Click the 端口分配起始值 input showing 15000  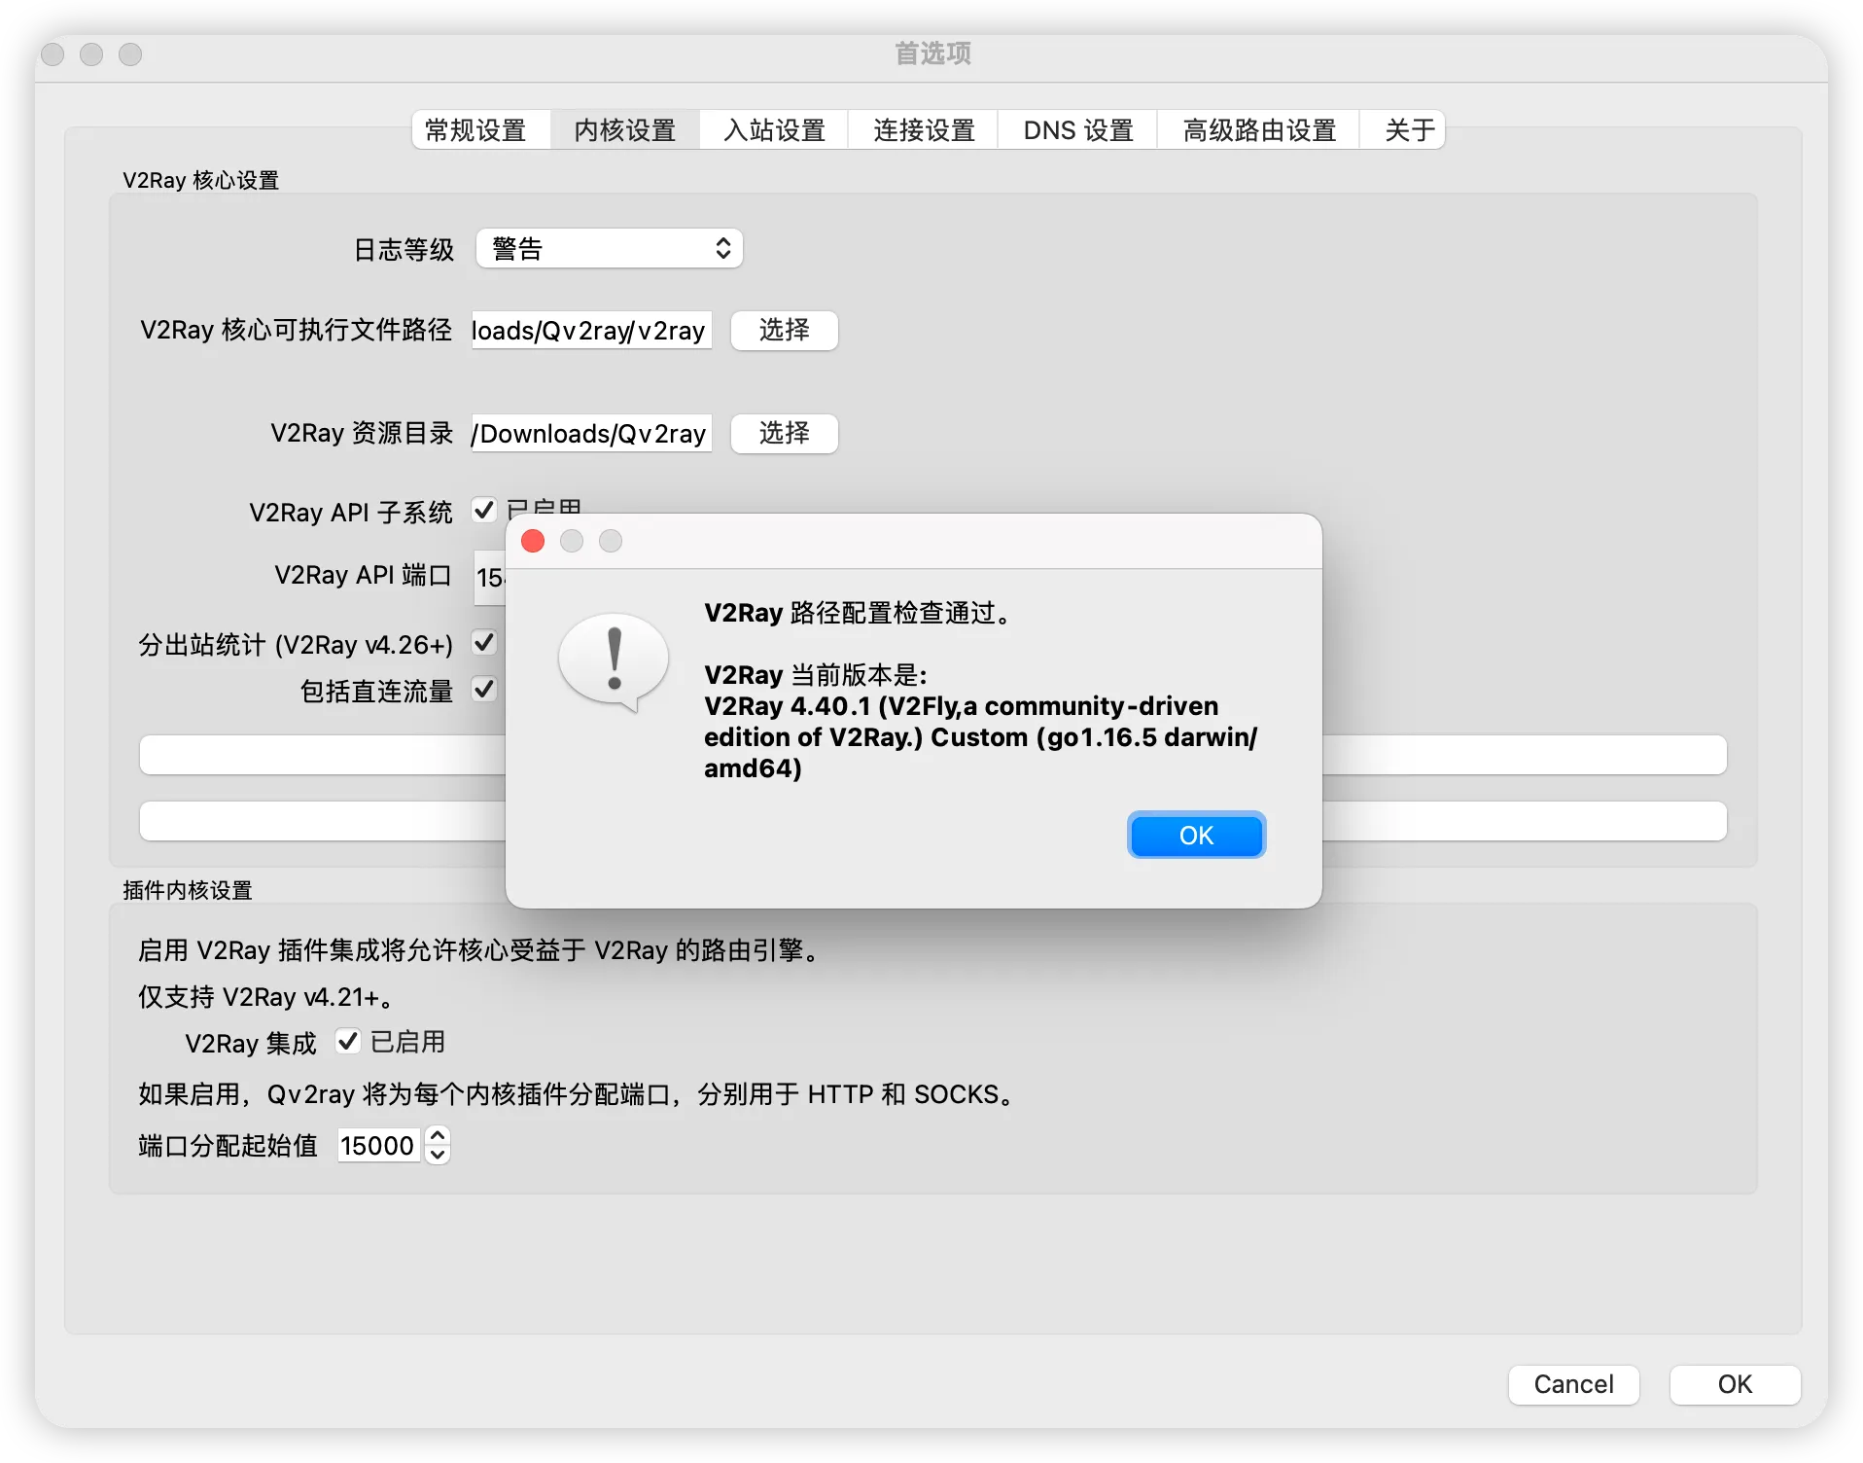point(377,1145)
